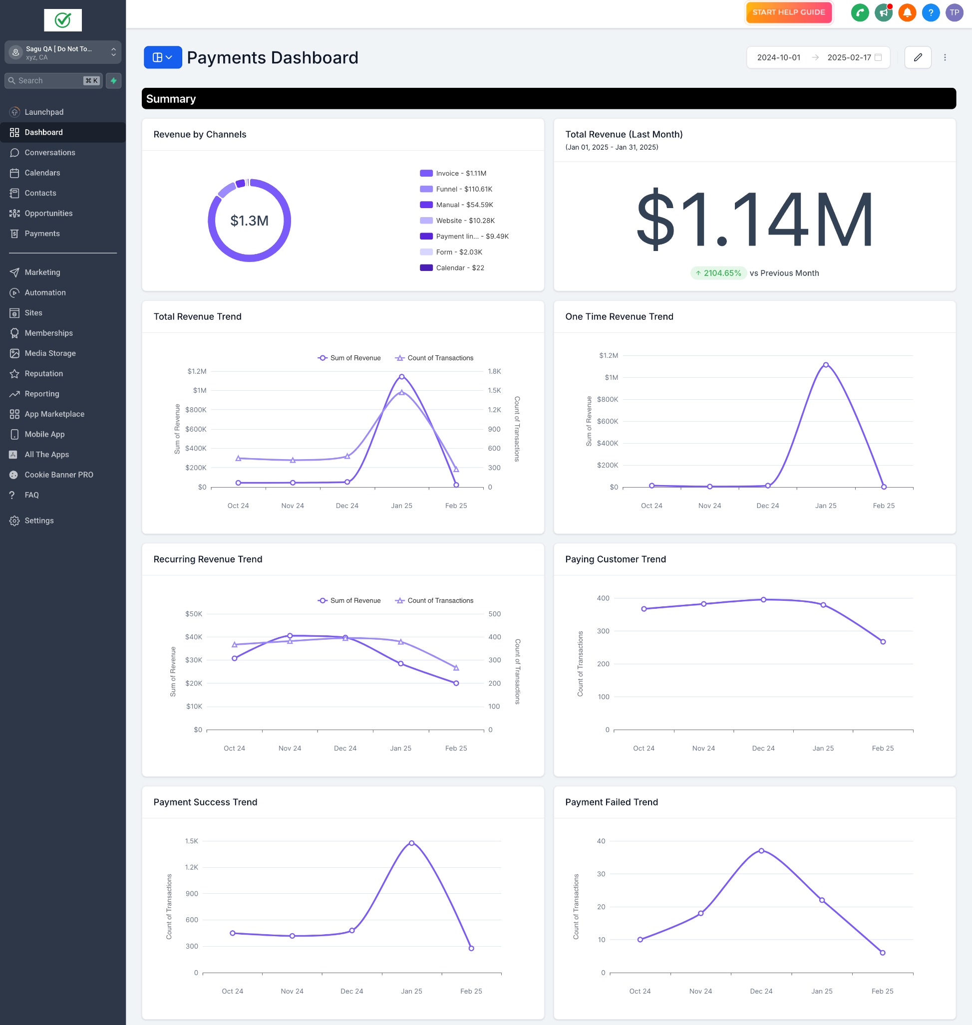Open the dashboard selector dropdown beside title
The height and width of the screenshot is (1025, 972).
point(163,57)
